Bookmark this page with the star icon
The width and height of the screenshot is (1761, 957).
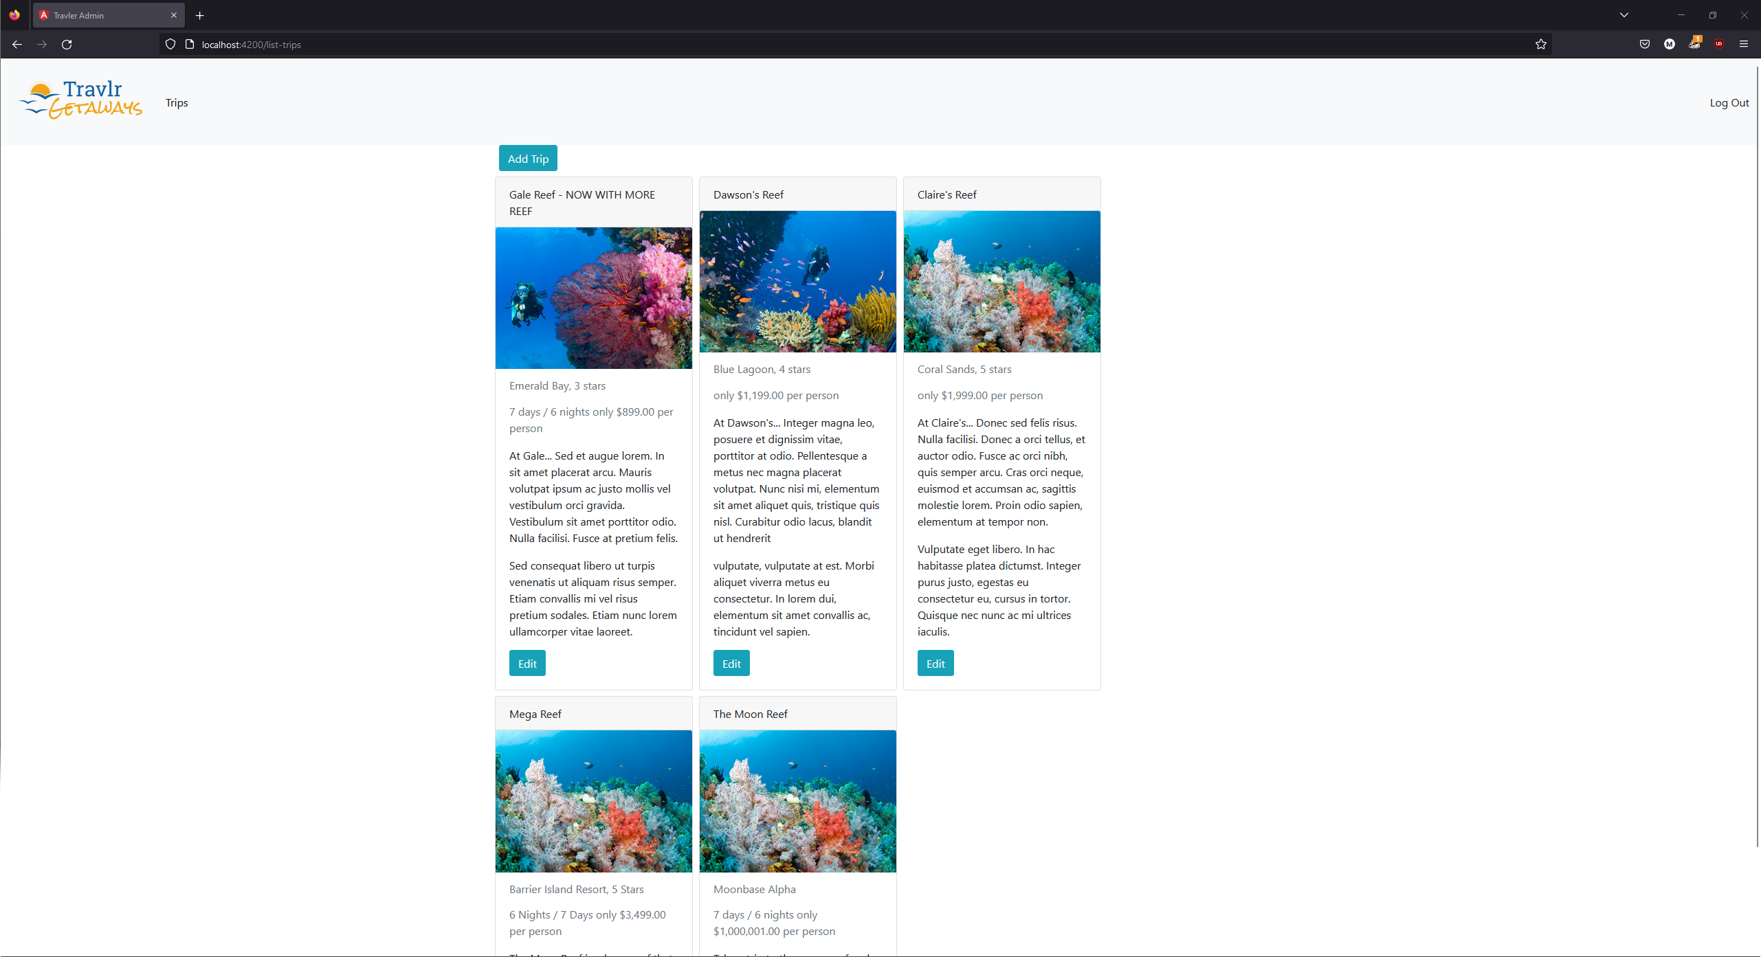tap(1541, 45)
